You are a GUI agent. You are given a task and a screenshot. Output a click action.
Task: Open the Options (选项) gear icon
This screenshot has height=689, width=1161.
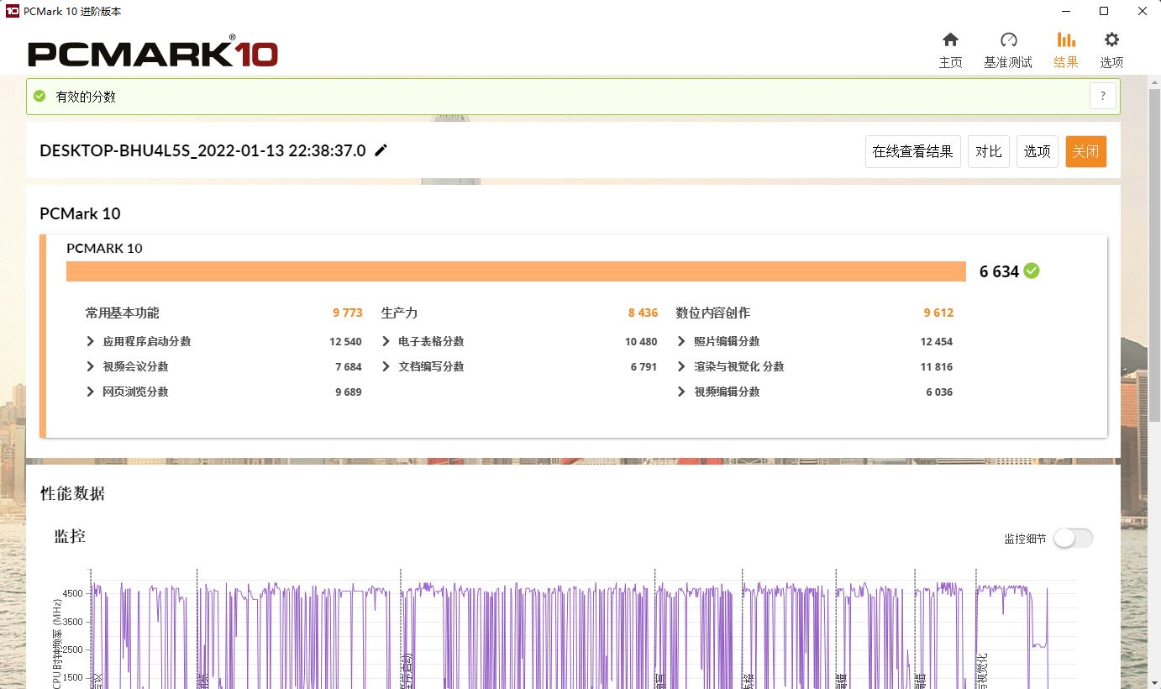coord(1111,40)
